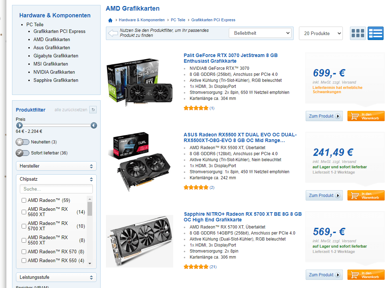This screenshot has height=288, width=385.
Task: Reset all product filters icon
Action: tap(93, 110)
